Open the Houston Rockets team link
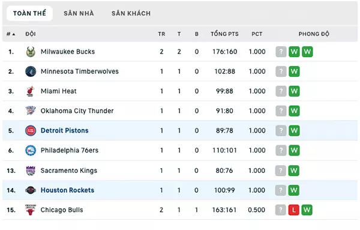Screen dimensions: 360x230 [67, 190]
